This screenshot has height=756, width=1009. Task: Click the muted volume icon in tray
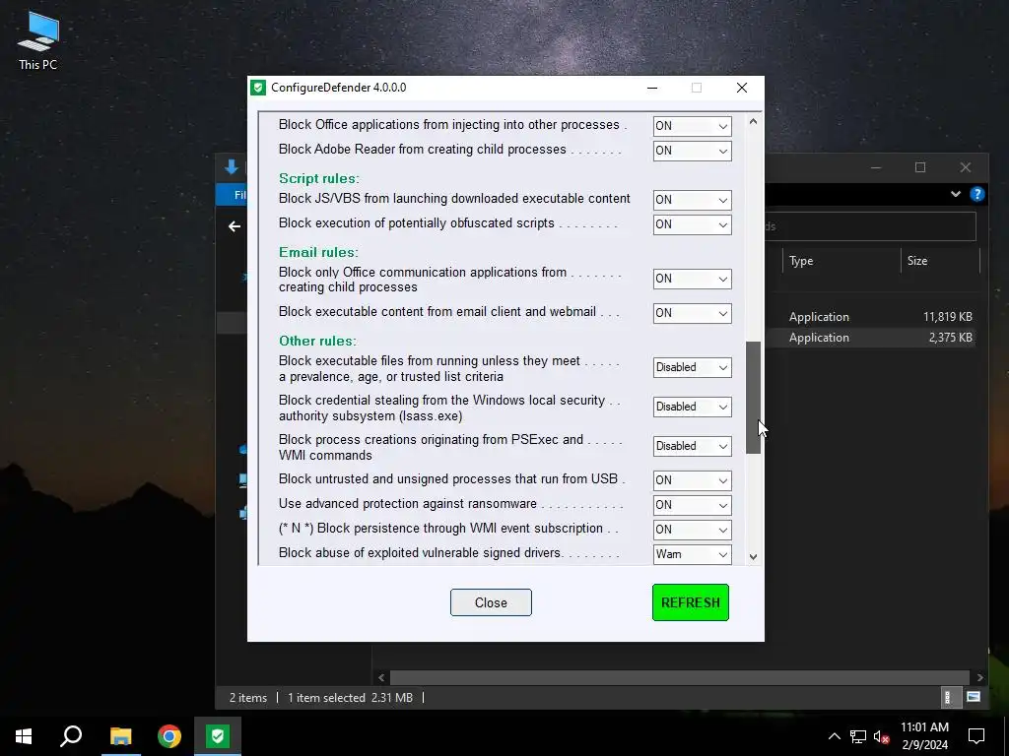[881, 736]
